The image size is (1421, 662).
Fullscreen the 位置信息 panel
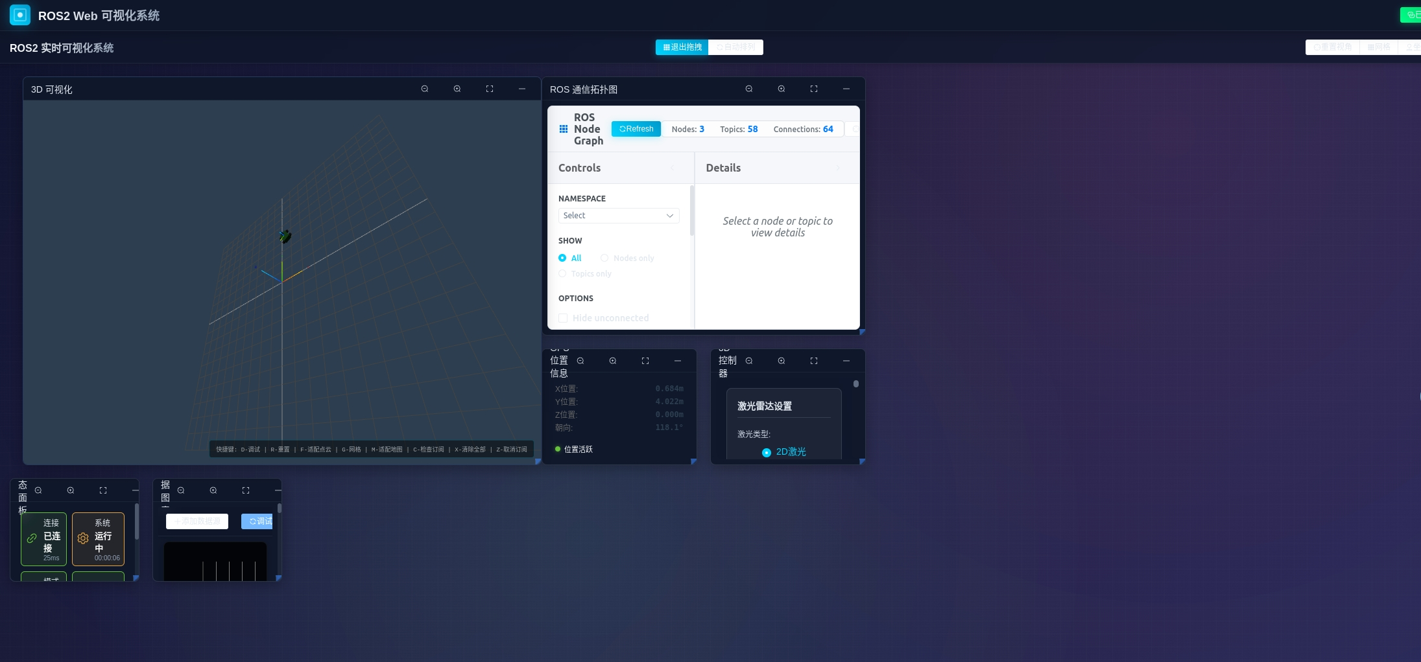645,361
